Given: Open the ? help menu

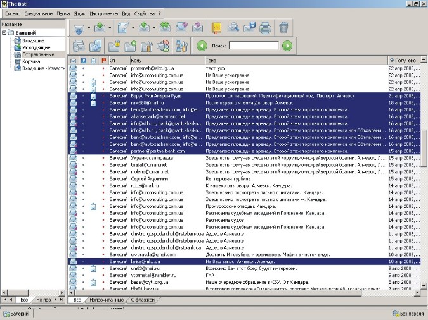Looking at the screenshot, I should (x=160, y=13).
